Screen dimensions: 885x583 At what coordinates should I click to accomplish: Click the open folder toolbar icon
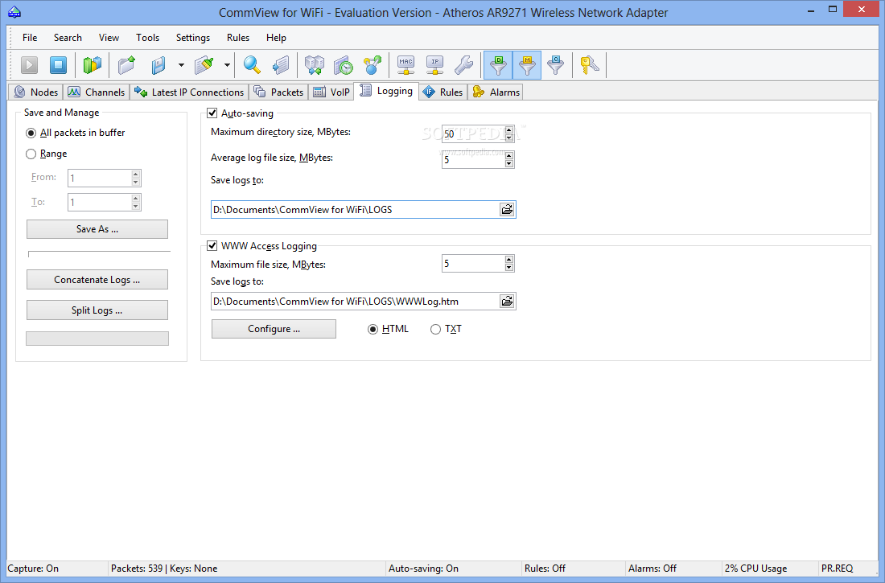point(127,65)
